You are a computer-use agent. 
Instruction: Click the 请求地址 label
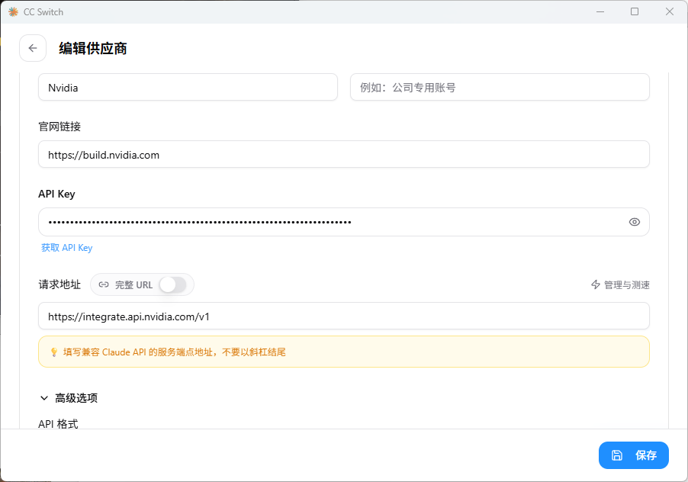[59, 284]
